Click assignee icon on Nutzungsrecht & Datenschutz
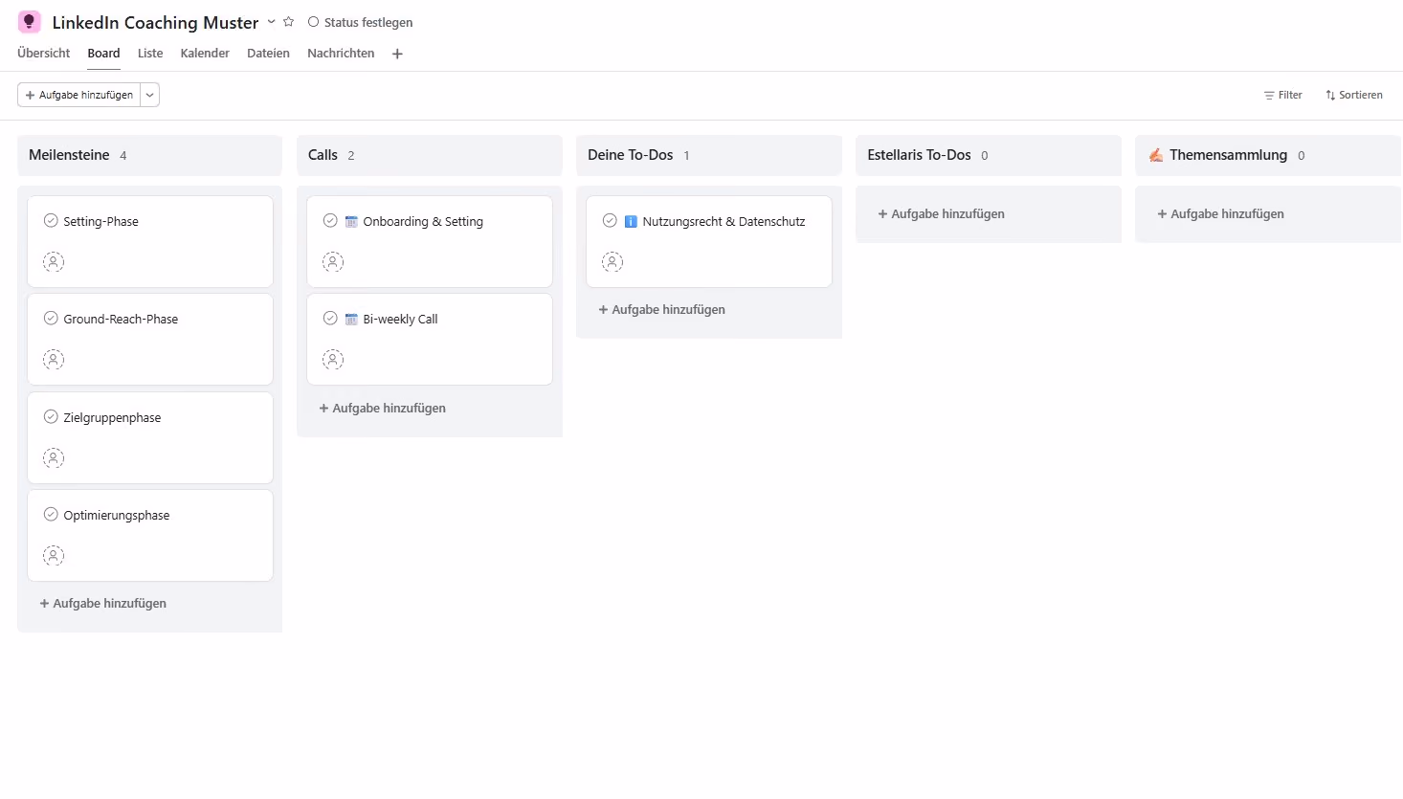Screen dimensions: 1403x799 (612, 261)
